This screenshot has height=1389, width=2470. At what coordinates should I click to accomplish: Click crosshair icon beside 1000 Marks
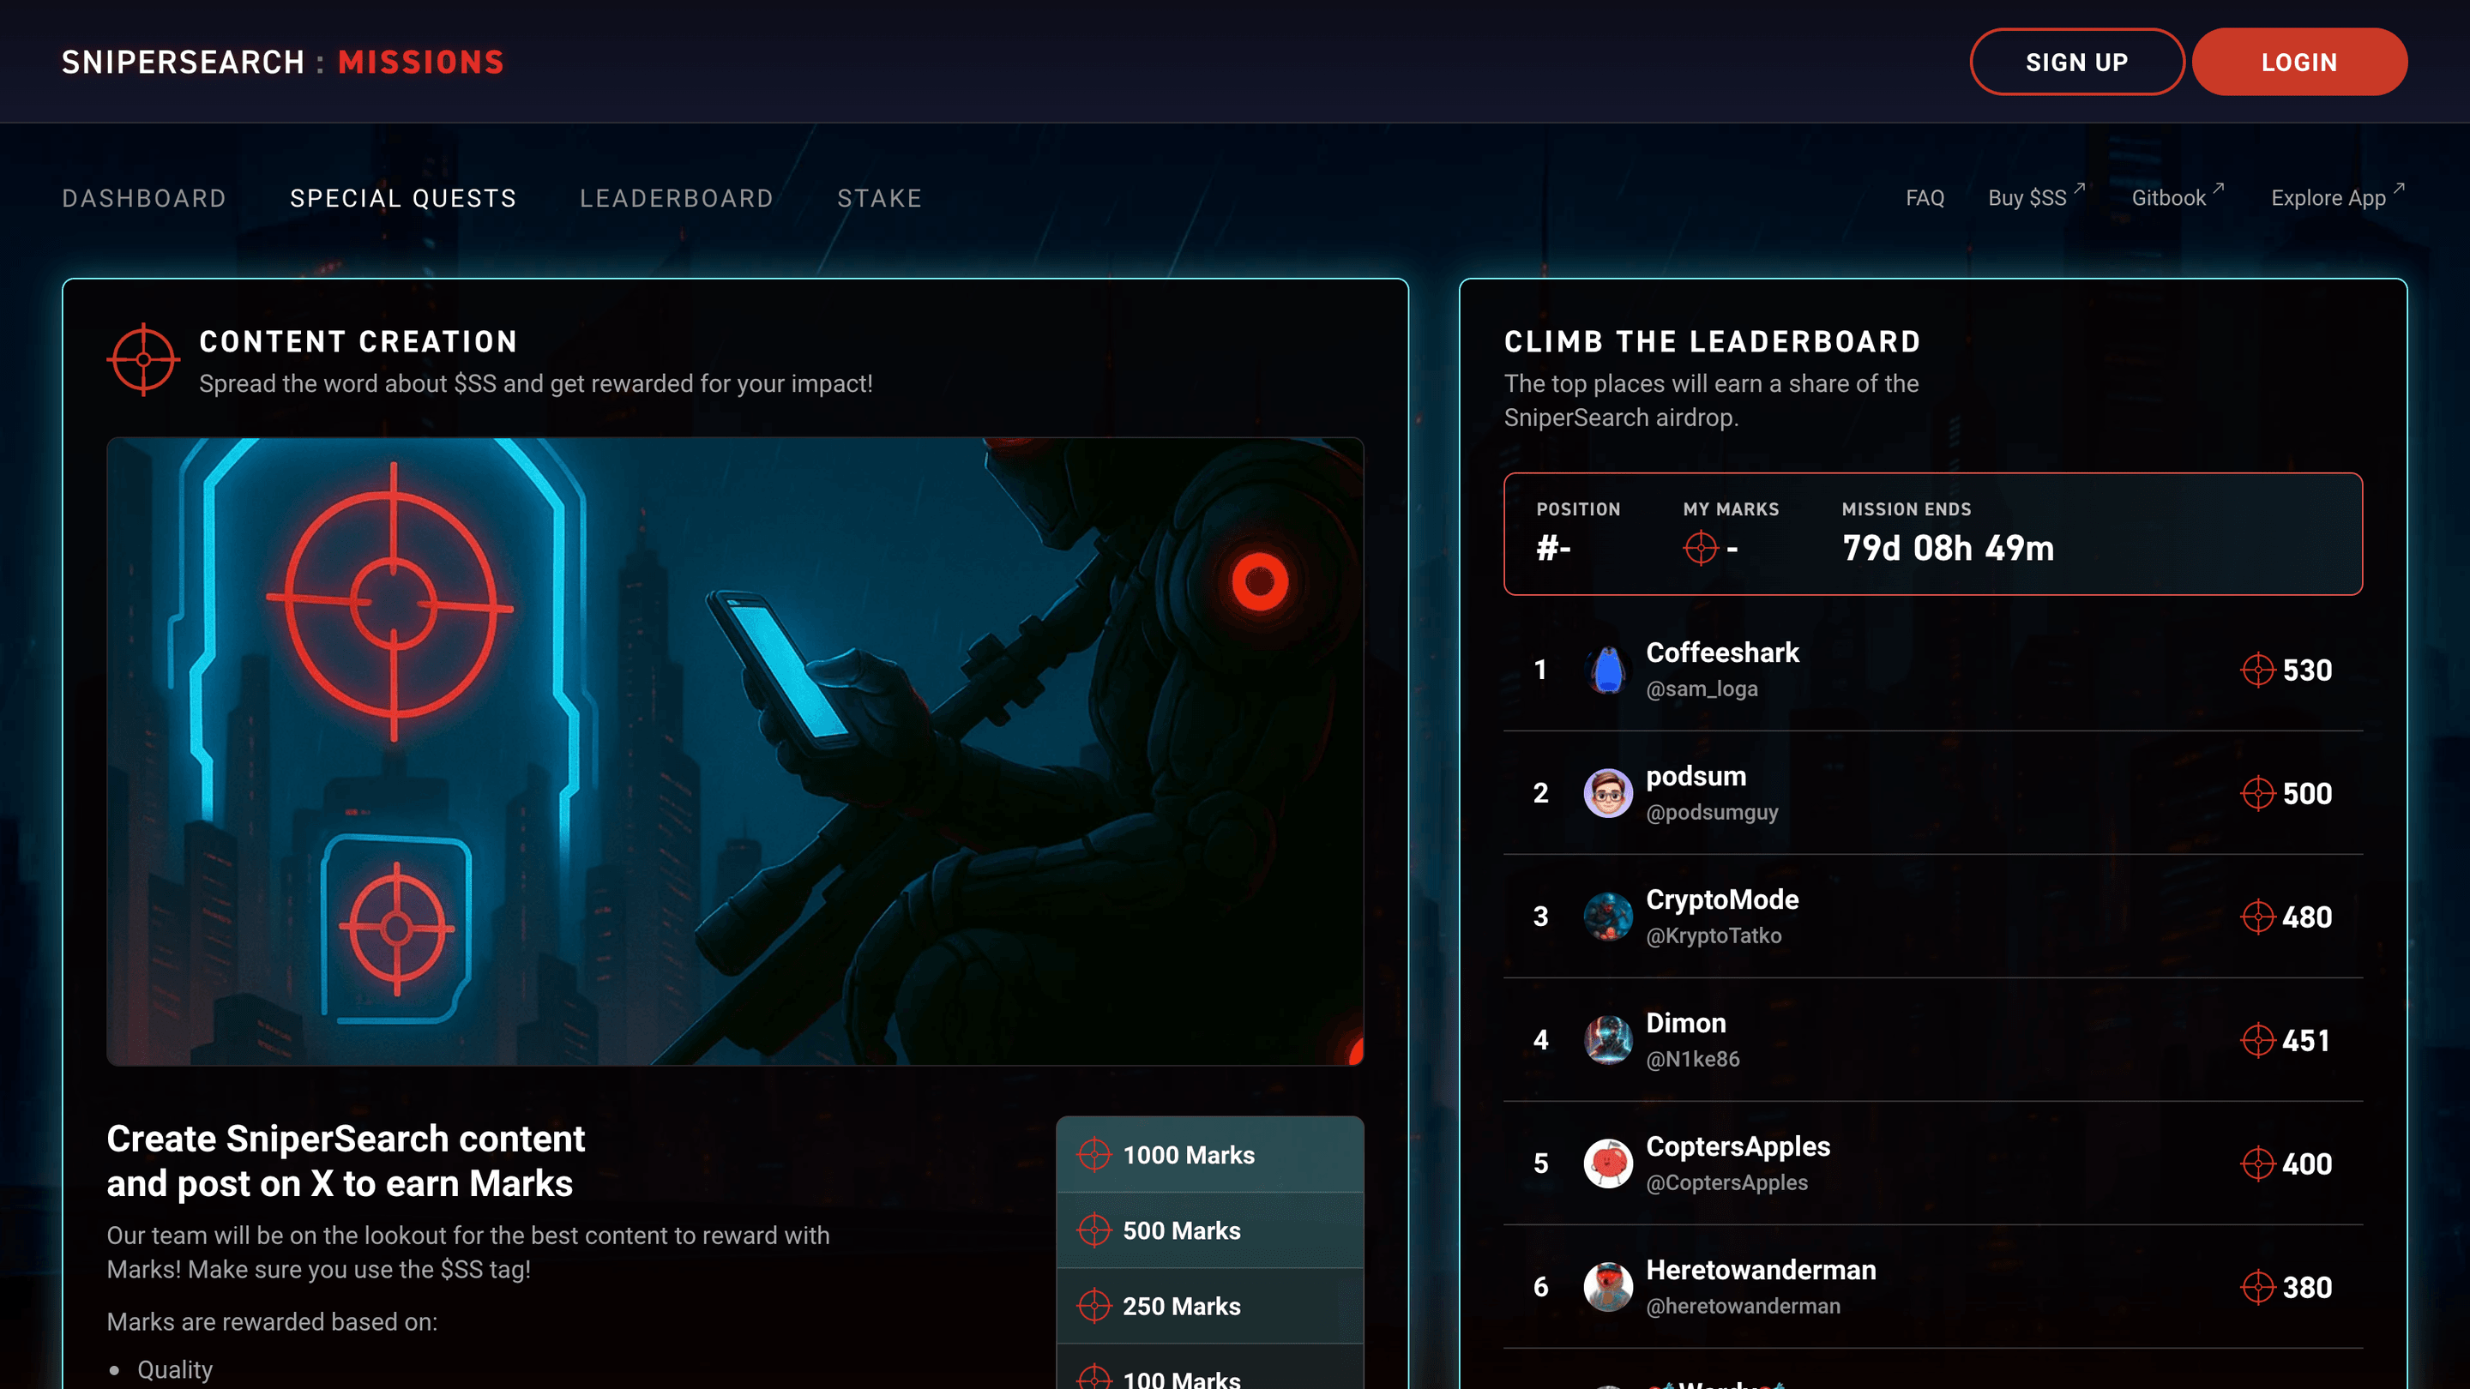(x=1094, y=1154)
